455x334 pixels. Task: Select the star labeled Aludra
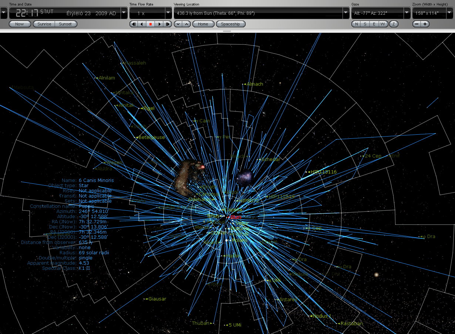point(105,169)
